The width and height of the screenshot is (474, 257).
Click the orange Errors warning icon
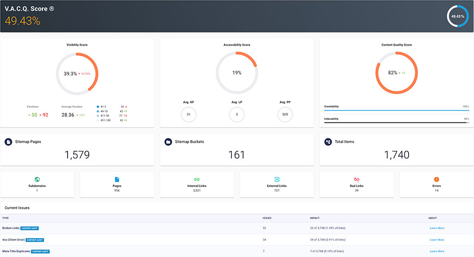click(x=436, y=179)
